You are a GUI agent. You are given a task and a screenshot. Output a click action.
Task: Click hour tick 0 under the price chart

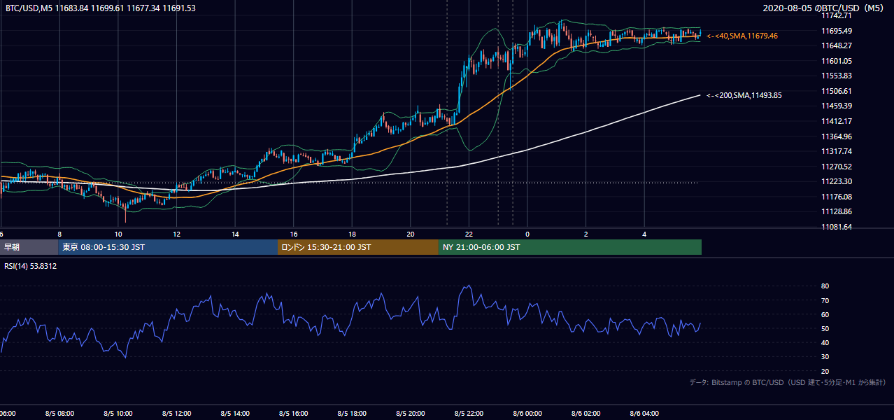527,234
